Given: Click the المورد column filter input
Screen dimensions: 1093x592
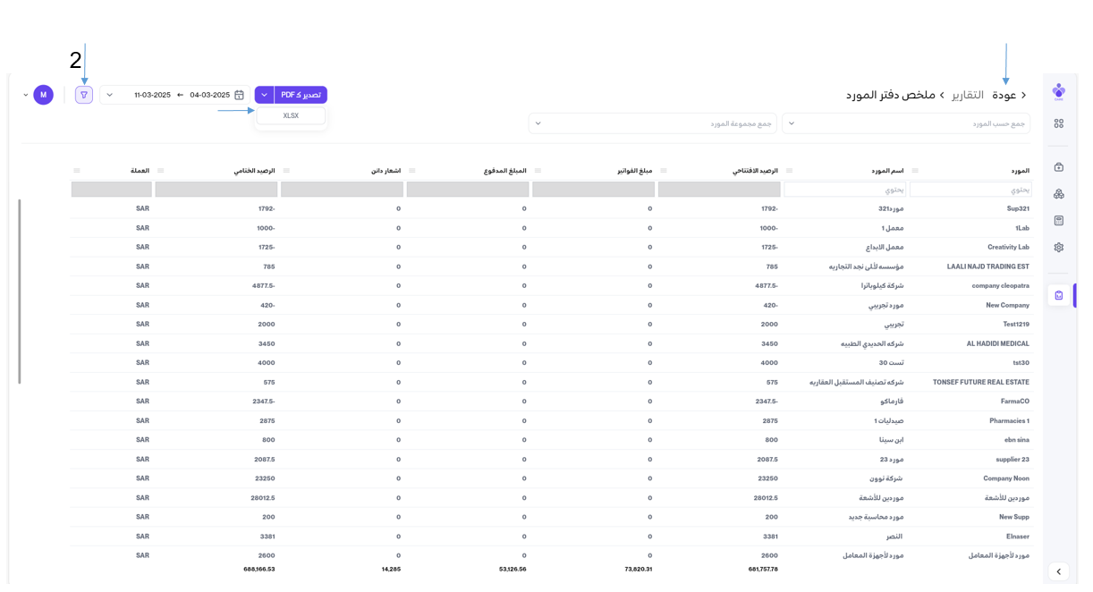Looking at the screenshot, I should pyautogui.click(x=970, y=190).
